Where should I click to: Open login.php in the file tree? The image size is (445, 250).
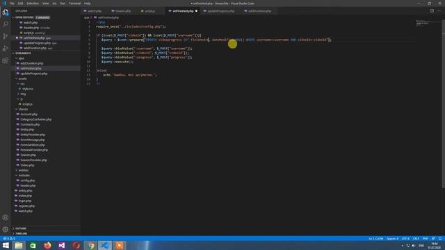point(25,201)
